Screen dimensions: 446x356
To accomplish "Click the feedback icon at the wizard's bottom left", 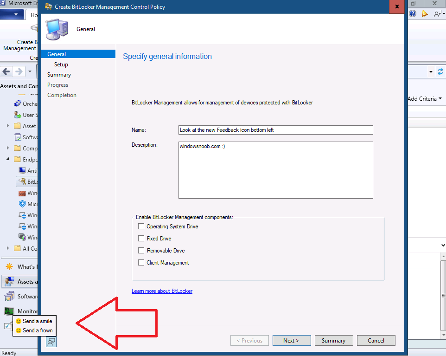I will coord(51,342).
